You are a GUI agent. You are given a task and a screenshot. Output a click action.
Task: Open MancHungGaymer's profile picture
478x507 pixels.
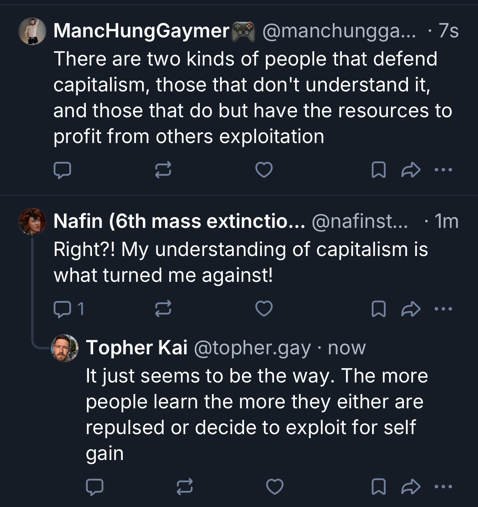click(x=32, y=31)
